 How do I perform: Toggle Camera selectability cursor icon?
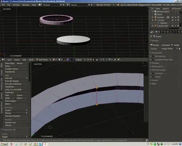pyautogui.click(x=175, y=17)
